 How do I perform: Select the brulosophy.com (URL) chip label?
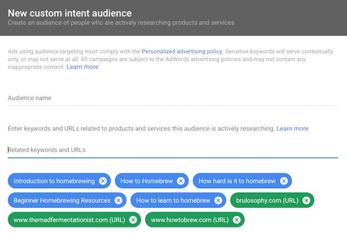(x=266, y=200)
